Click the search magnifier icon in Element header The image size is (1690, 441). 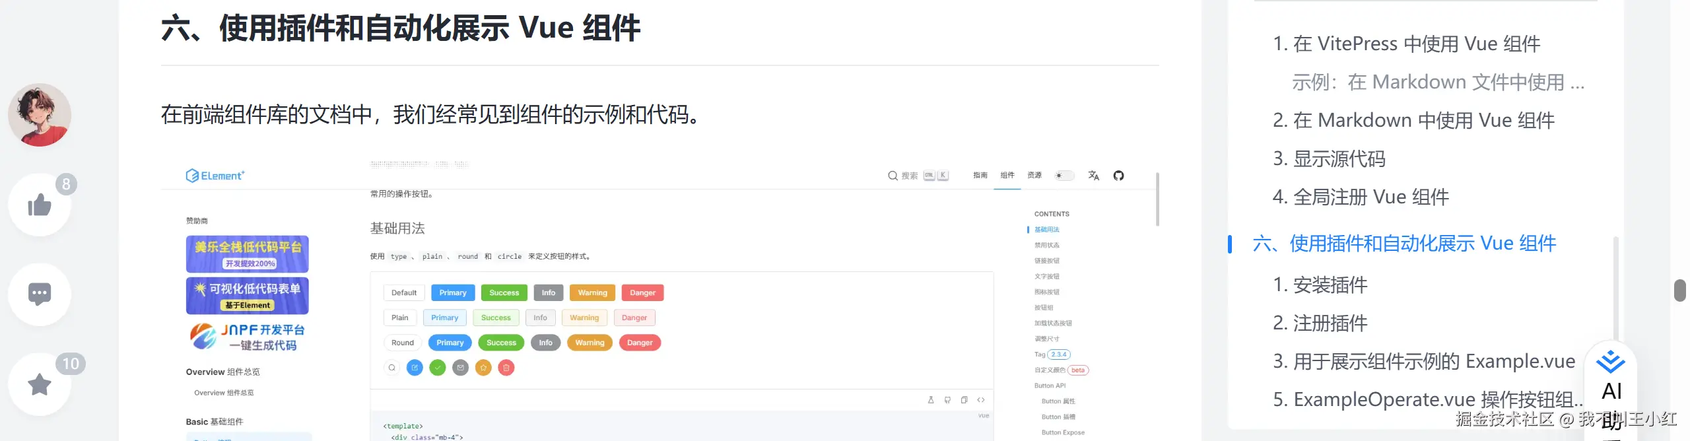point(893,176)
